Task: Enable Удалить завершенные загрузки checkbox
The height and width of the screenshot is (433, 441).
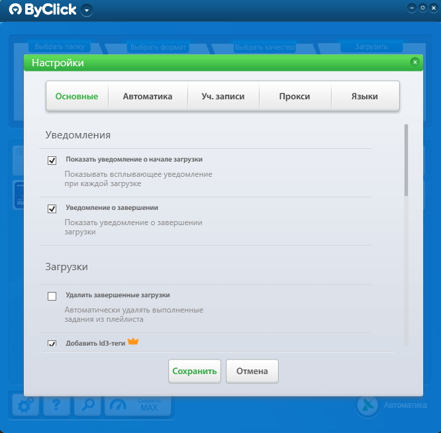Action: [x=52, y=296]
